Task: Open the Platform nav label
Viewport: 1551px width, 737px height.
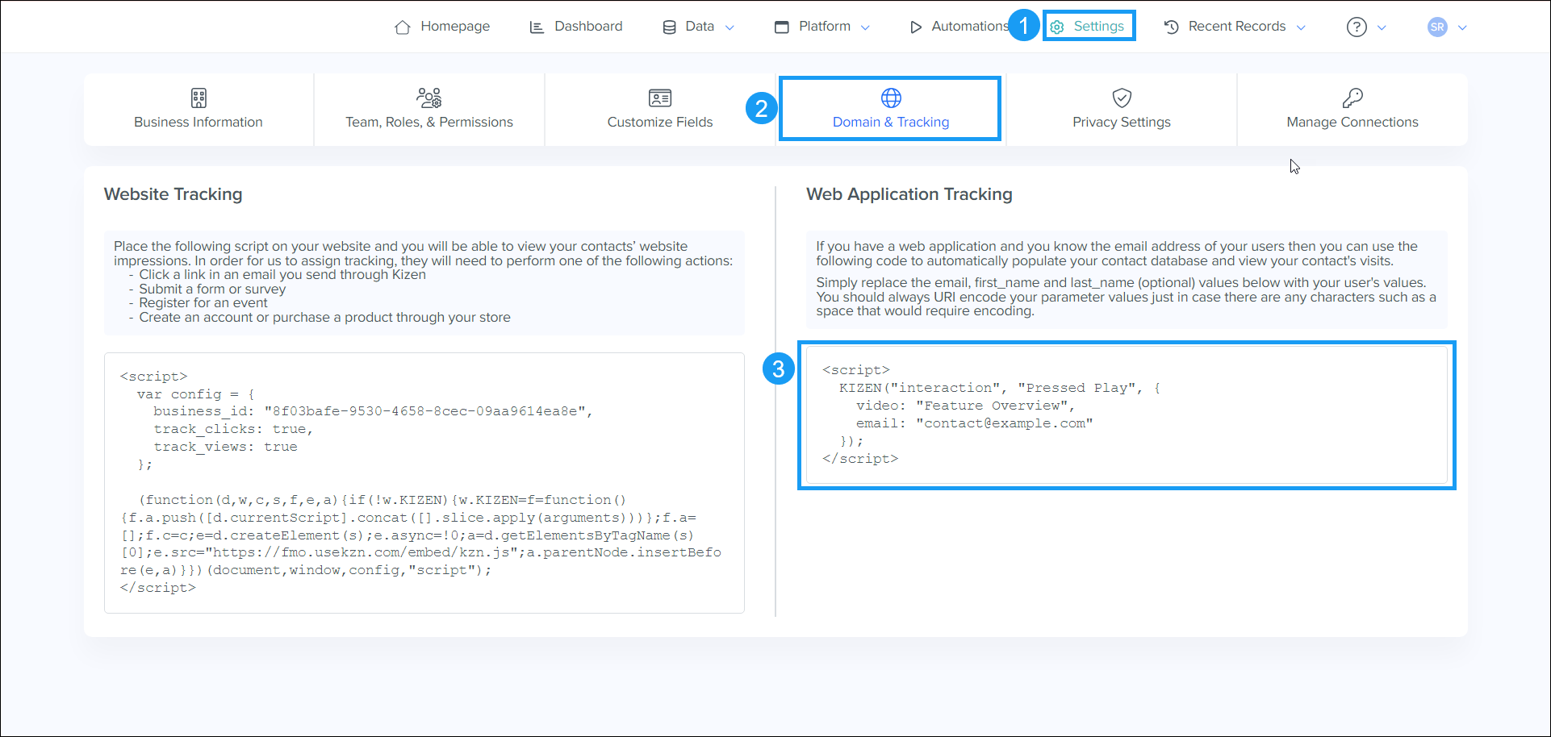Action: pos(825,27)
